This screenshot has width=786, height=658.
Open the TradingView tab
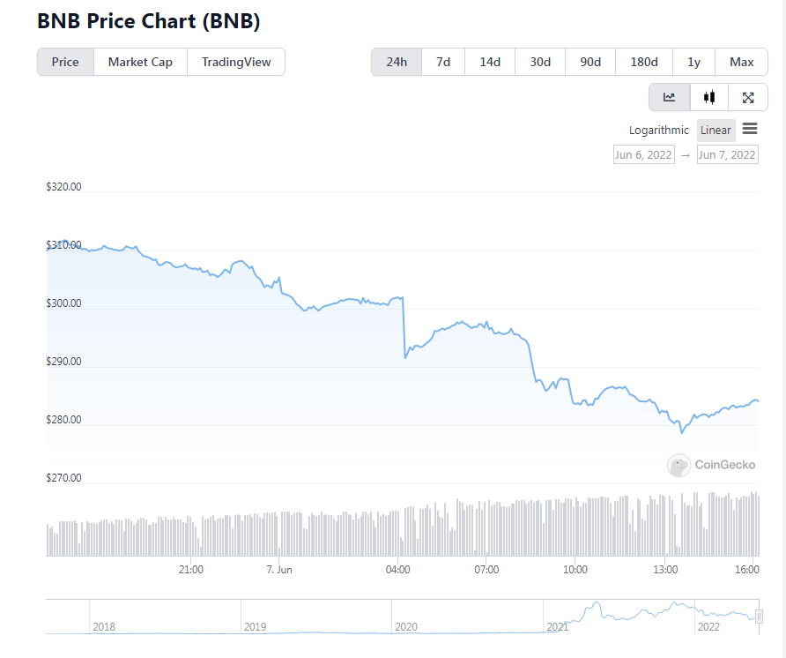tap(235, 62)
